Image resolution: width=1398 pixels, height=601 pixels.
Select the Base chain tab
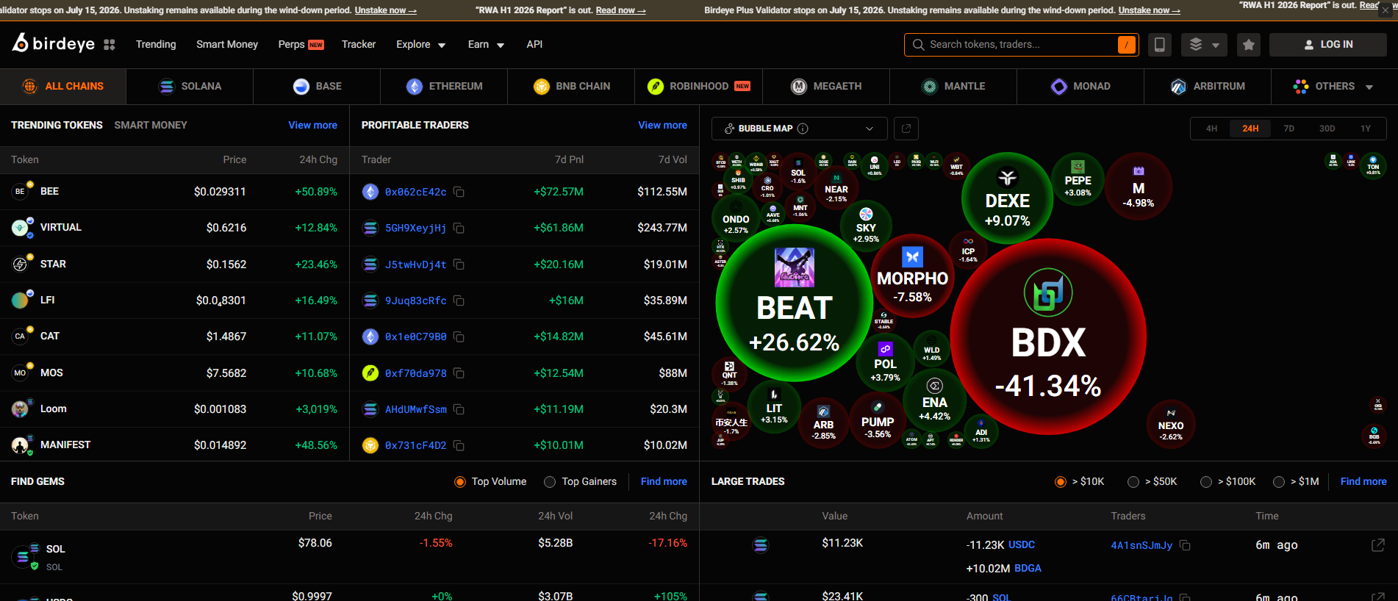(x=317, y=87)
